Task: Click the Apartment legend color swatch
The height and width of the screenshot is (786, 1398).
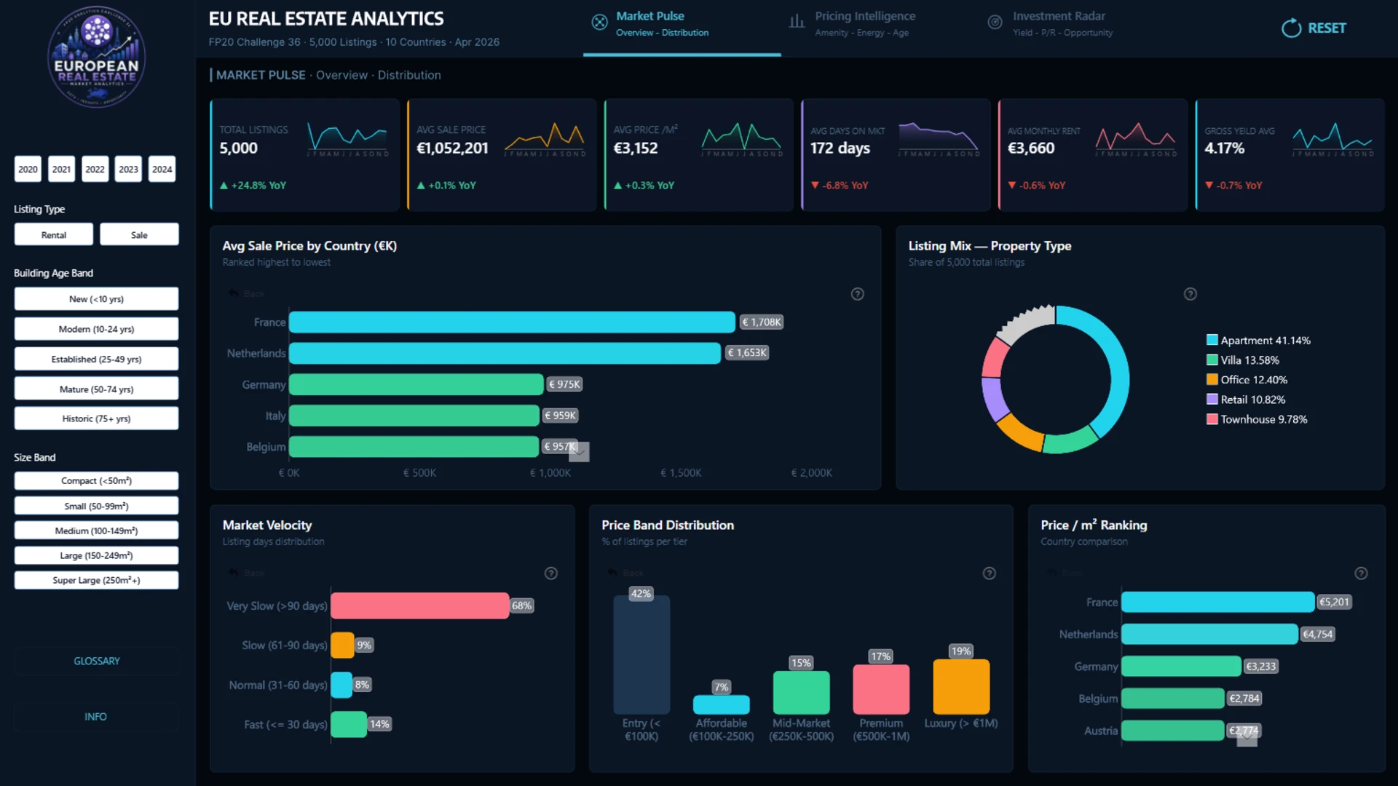Action: (x=1212, y=340)
